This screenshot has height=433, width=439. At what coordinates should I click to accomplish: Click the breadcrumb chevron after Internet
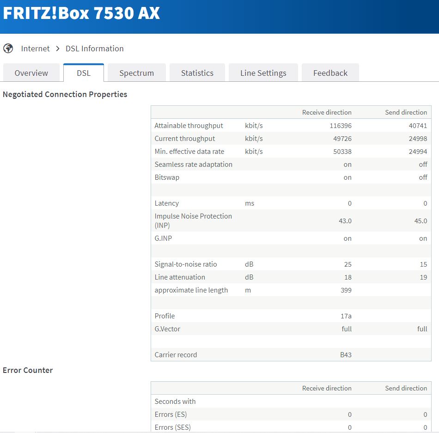click(x=58, y=49)
